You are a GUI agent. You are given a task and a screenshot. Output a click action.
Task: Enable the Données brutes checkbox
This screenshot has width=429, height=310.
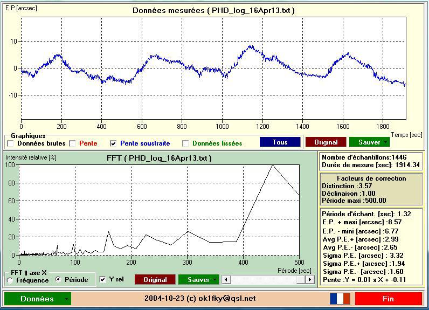pyautogui.click(x=11, y=143)
